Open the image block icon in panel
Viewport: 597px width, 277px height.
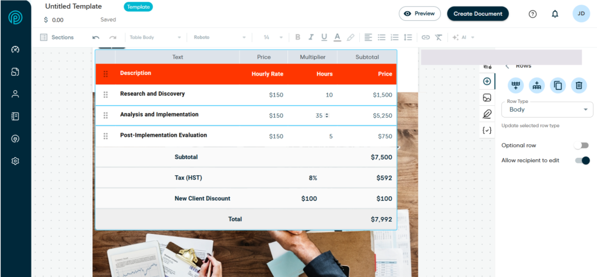487,98
